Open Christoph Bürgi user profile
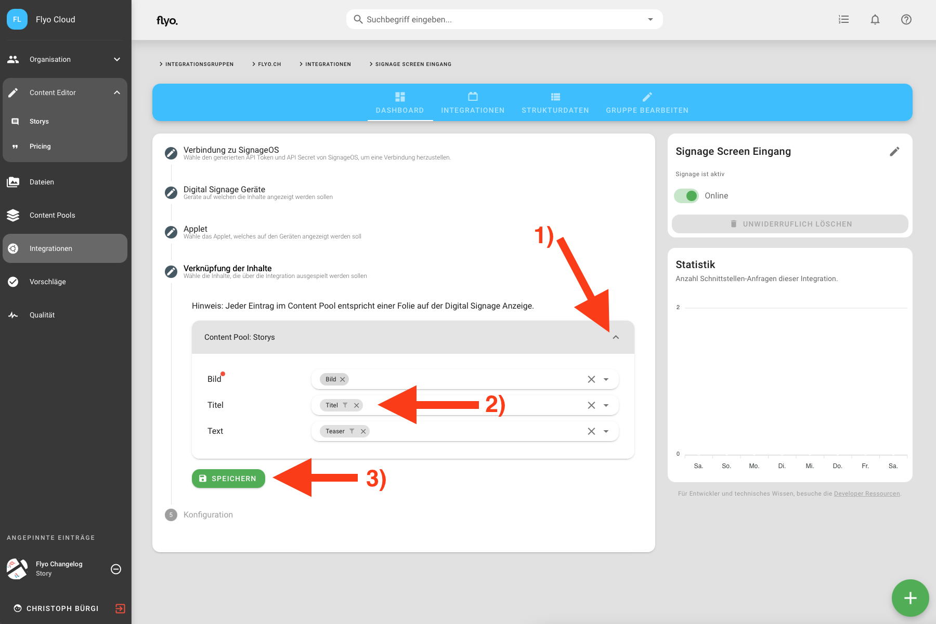The image size is (936, 624). pos(56,608)
